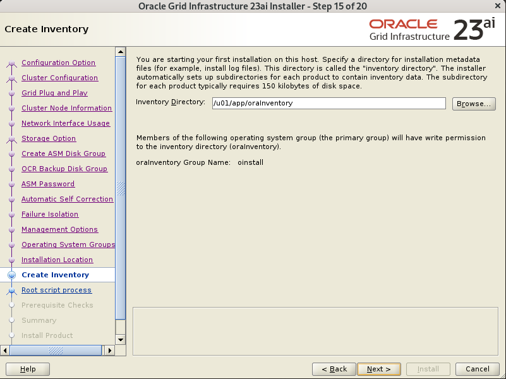This screenshot has width=506, height=379.
Task: Click the Installation Location step bullet icon
Action: [11, 260]
